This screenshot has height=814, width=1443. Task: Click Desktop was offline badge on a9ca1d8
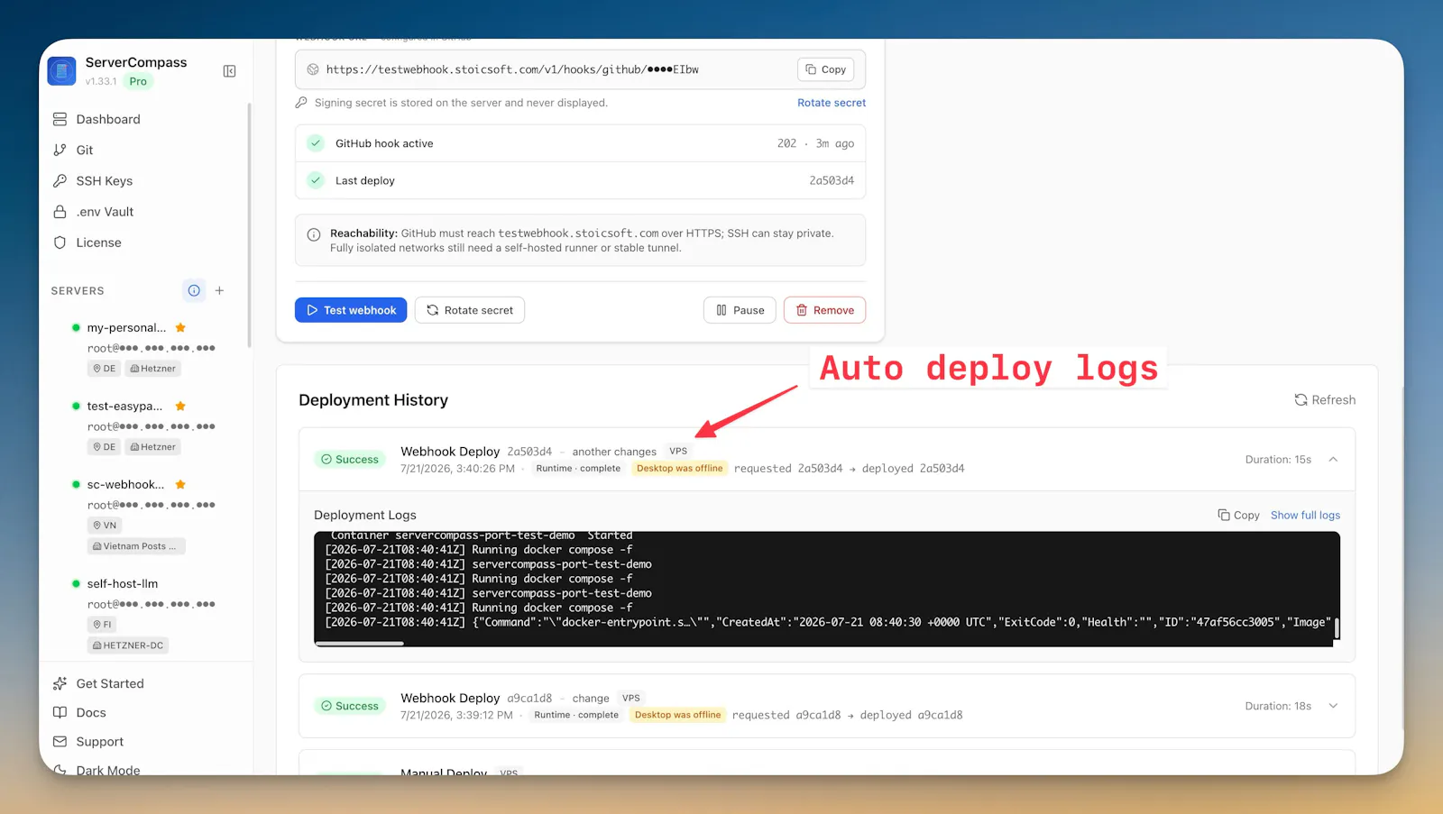point(678,715)
